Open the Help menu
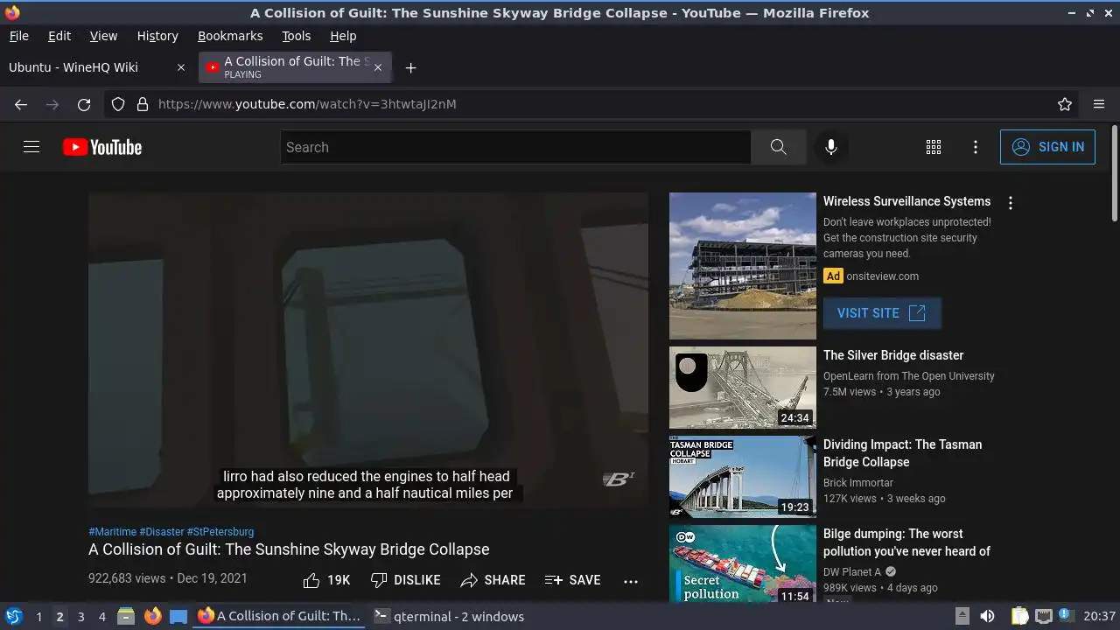 [x=343, y=36]
